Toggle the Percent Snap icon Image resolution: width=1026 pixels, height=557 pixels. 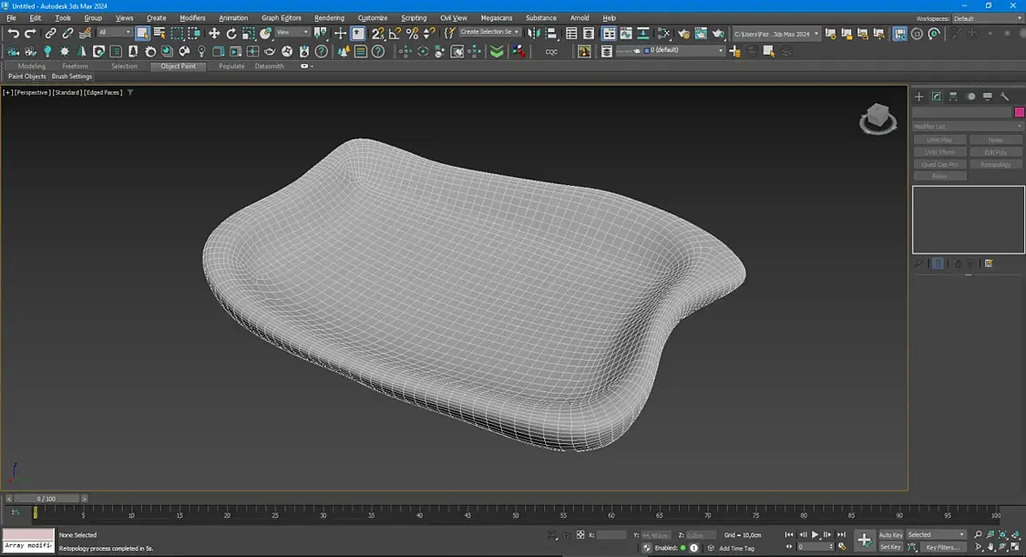(412, 34)
